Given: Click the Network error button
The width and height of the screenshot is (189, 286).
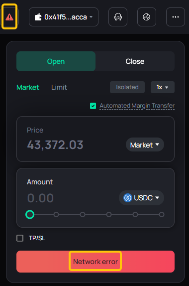Looking at the screenshot, I should 95,262.
